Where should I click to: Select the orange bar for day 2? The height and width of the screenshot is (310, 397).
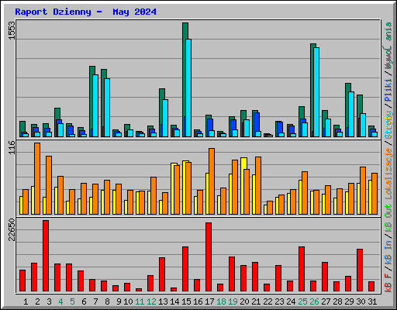coord(37,178)
